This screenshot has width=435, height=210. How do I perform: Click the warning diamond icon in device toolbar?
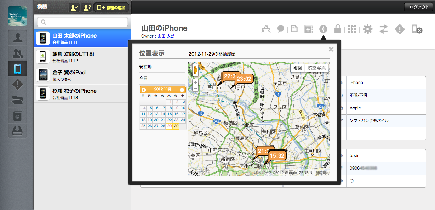pyautogui.click(x=400, y=29)
